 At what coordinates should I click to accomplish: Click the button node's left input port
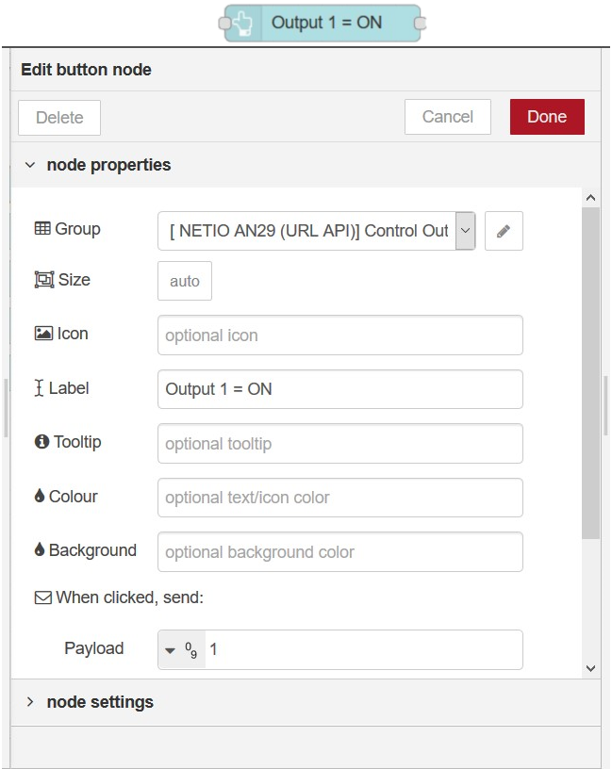point(224,23)
